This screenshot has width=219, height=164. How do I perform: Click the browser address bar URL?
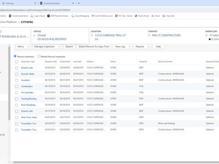tap(35, 10)
